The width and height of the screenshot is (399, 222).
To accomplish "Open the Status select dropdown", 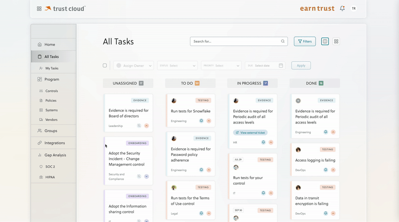I will [177, 66].
